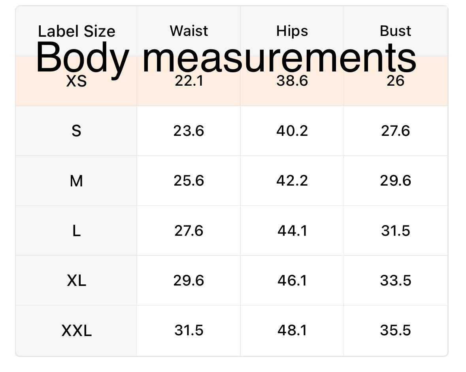The height and width of the screenshot is (372, 466).
Task: Click the Hips column header
Action: (292, 32)
